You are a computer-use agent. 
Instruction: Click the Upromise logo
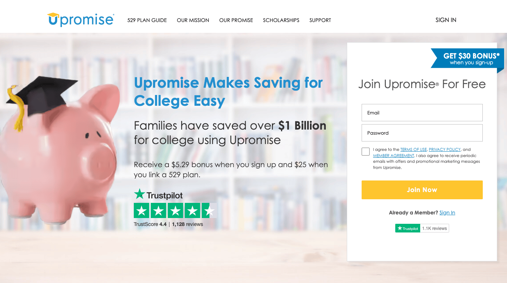(80, 19)
